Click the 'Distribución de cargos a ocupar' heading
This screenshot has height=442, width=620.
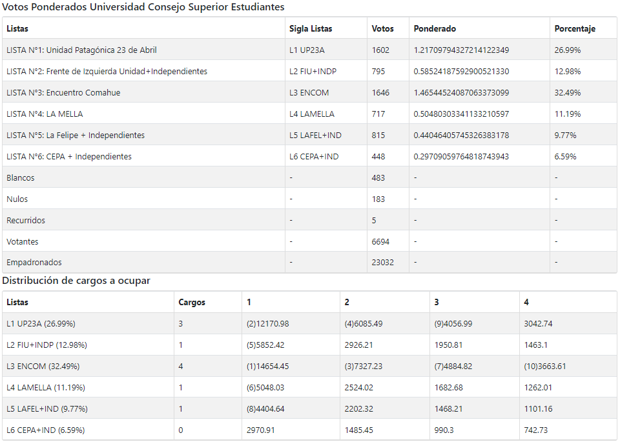pyautogui.click(x=76, y=281)
